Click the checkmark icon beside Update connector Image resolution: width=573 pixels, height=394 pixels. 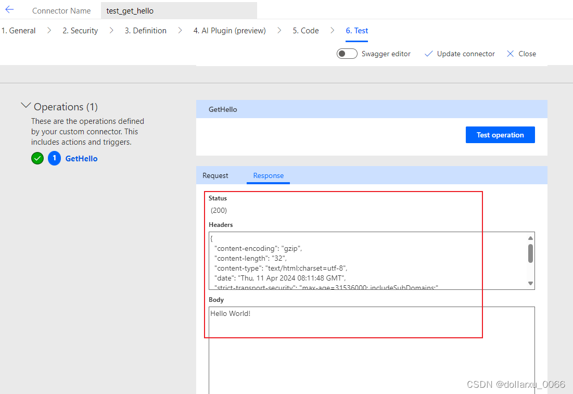(x=428, y=54)
